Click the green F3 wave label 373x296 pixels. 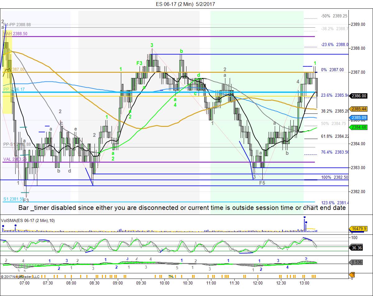coord(140,63)
